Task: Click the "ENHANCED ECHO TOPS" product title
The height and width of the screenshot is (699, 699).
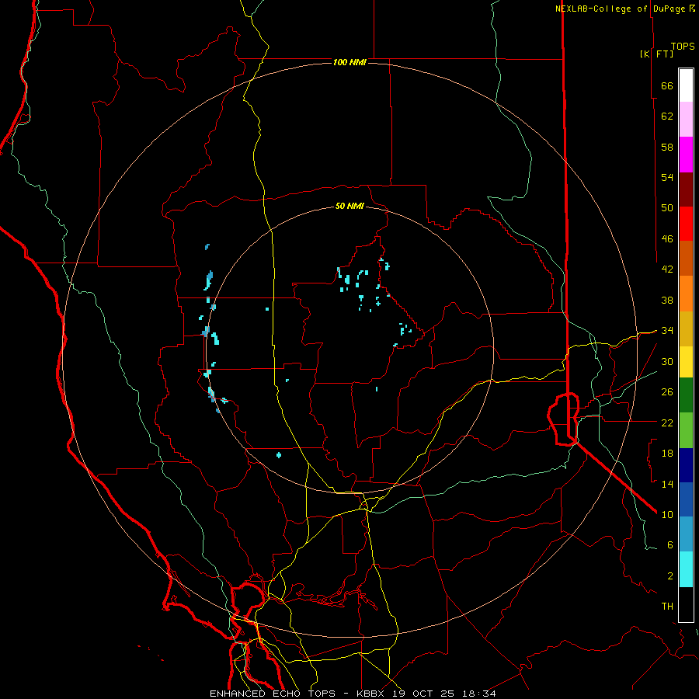Action: [x=276, y=694]
